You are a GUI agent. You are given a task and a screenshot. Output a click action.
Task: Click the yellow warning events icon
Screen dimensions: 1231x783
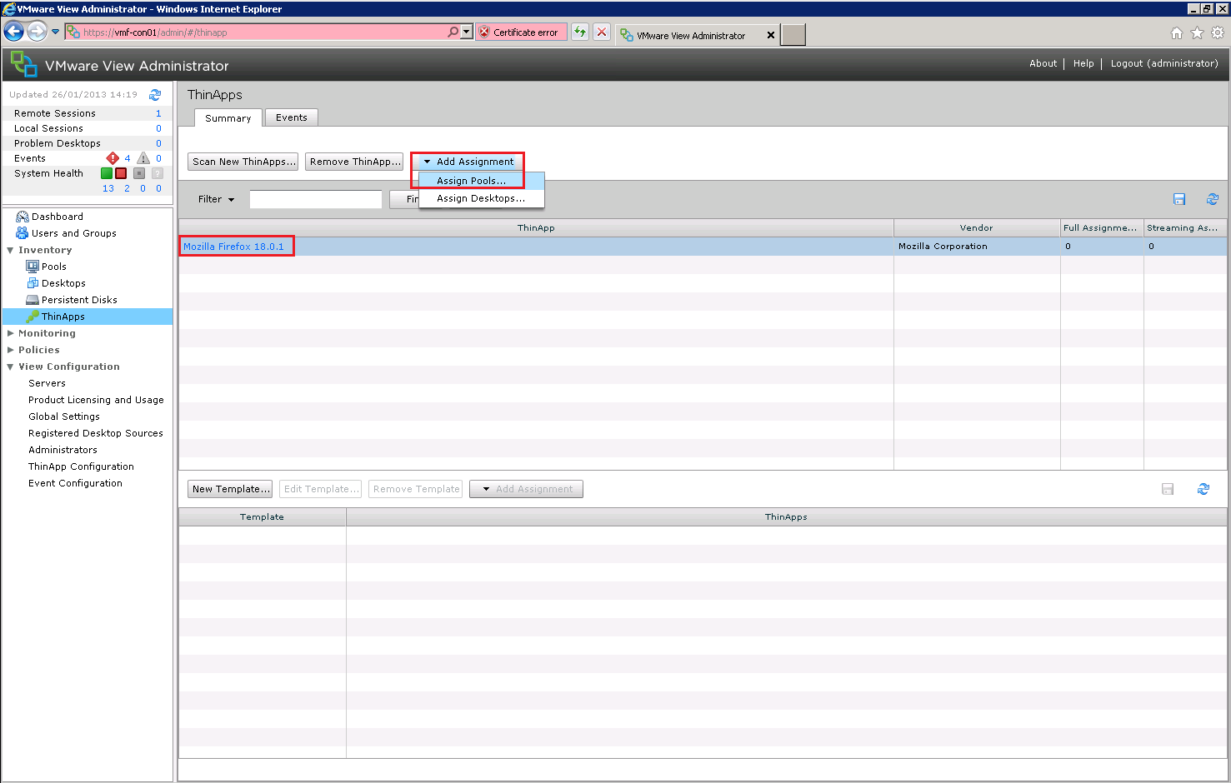143,158
